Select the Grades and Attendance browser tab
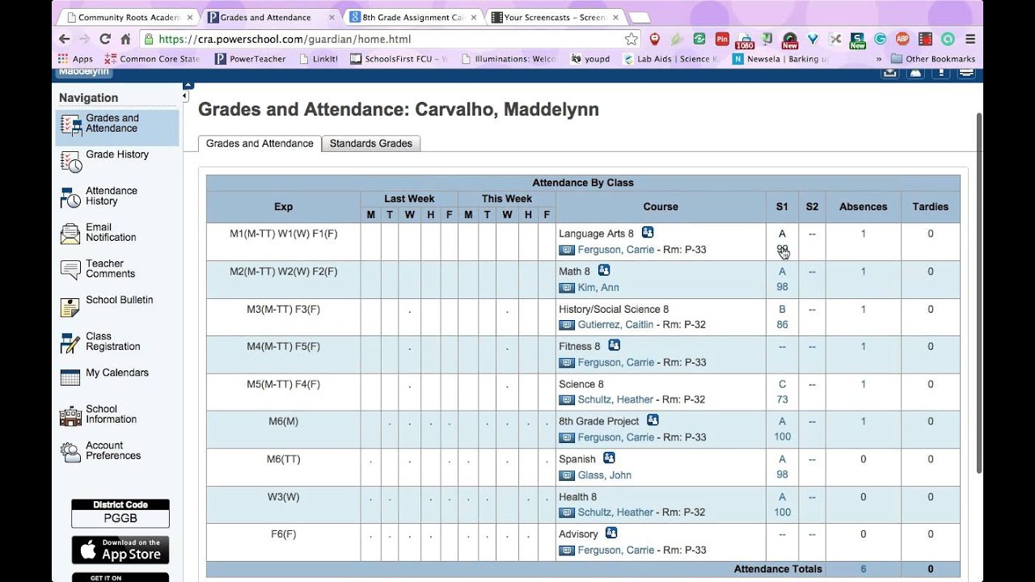This screenshot has width=1035, height=582. point(272,17)
